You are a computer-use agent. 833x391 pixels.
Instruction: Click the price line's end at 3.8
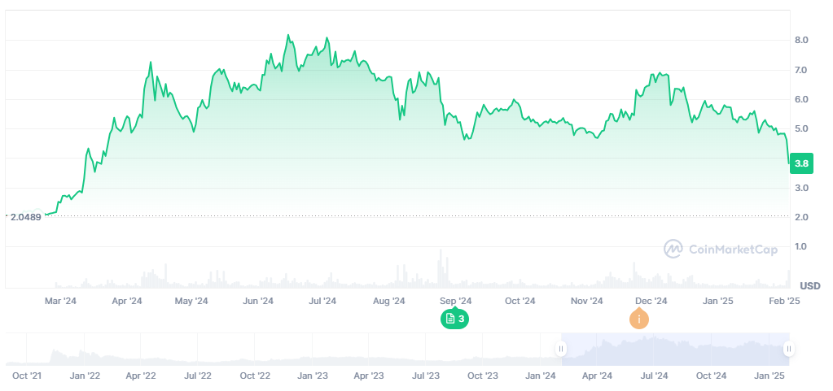point(789,163)
